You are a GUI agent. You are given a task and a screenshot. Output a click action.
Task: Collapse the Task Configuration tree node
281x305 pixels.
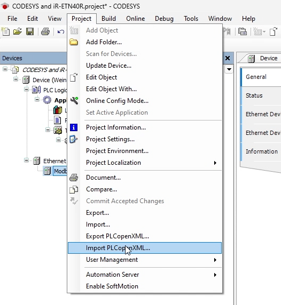pyautogui.click(x=48, y=130)
